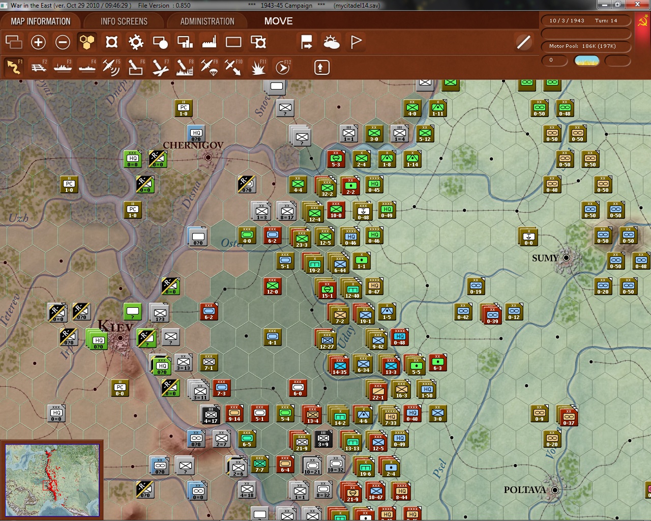
Task: Click the Motor Pool 186K (197K) readout
Action: tap(585, 46)
